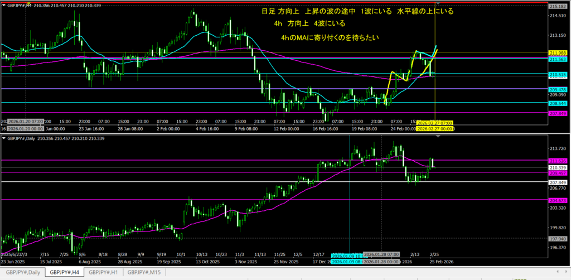Click the active GBPJPY#,H4 tab

tap(64, 272)
